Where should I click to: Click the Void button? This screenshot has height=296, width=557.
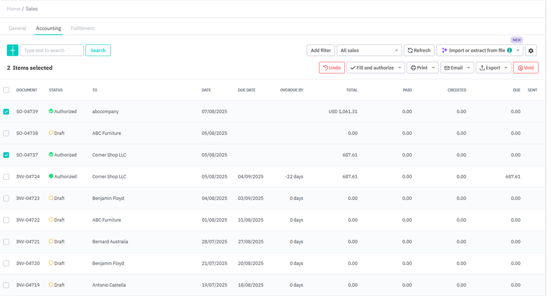(x=525, y=68)
